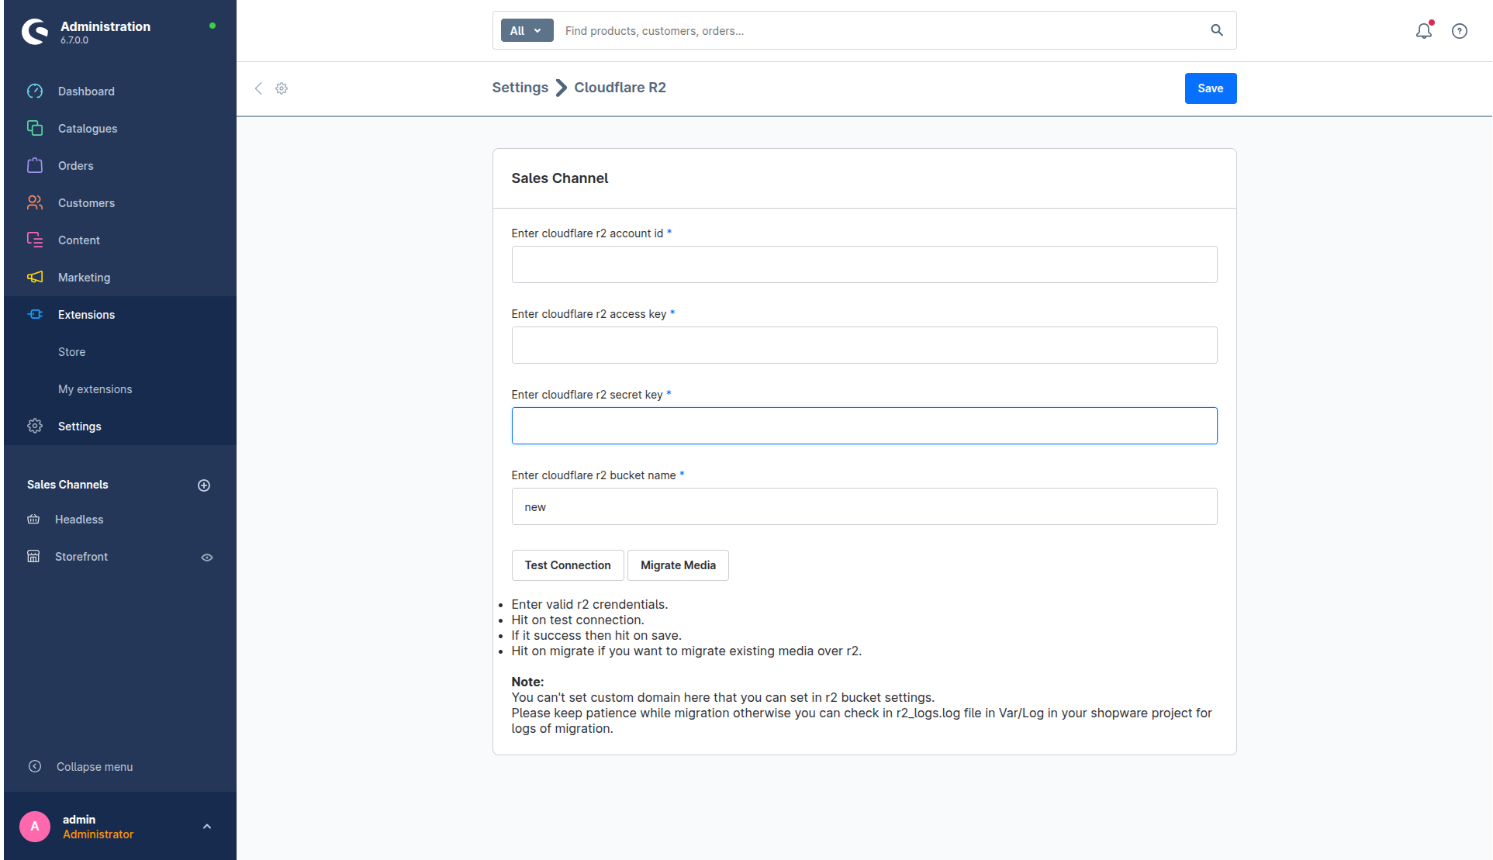
Task: Open Store under Extensions
Action: coord(72,352)
